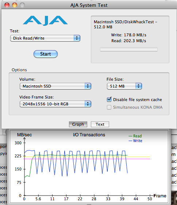Image resolution: width=177 pixels, height=205 pixels.
Task: Click the Write: 178.0 MB/s result
Action: (129, 35)
